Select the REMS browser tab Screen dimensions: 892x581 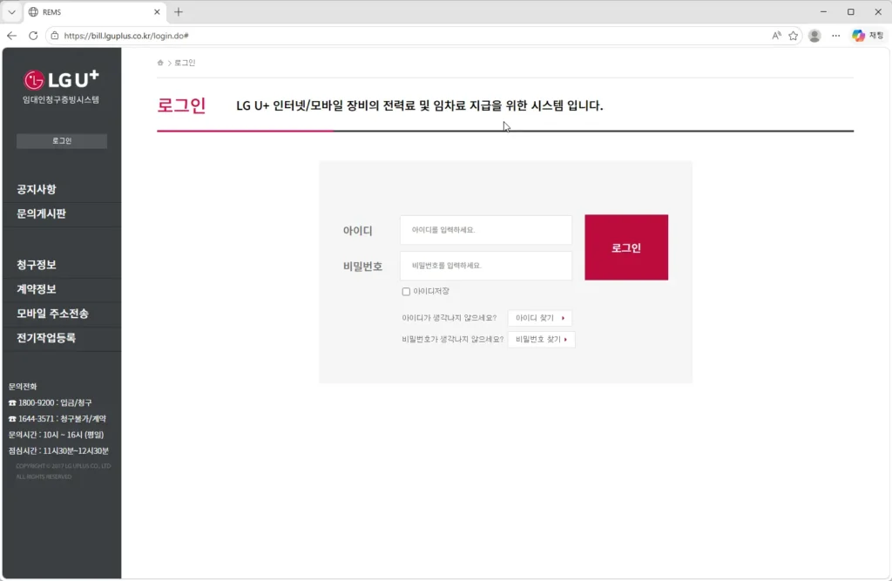94,12
